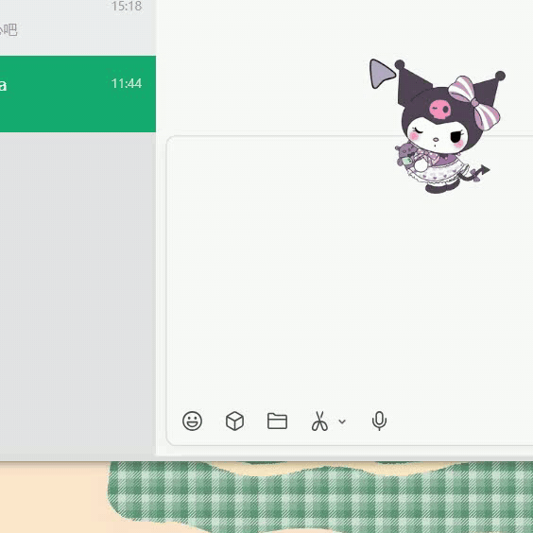Image resolution: width=533 pixels, height=533 pixels.
Task: Click the send file folder icon
Action: click(x=277, y=421)
